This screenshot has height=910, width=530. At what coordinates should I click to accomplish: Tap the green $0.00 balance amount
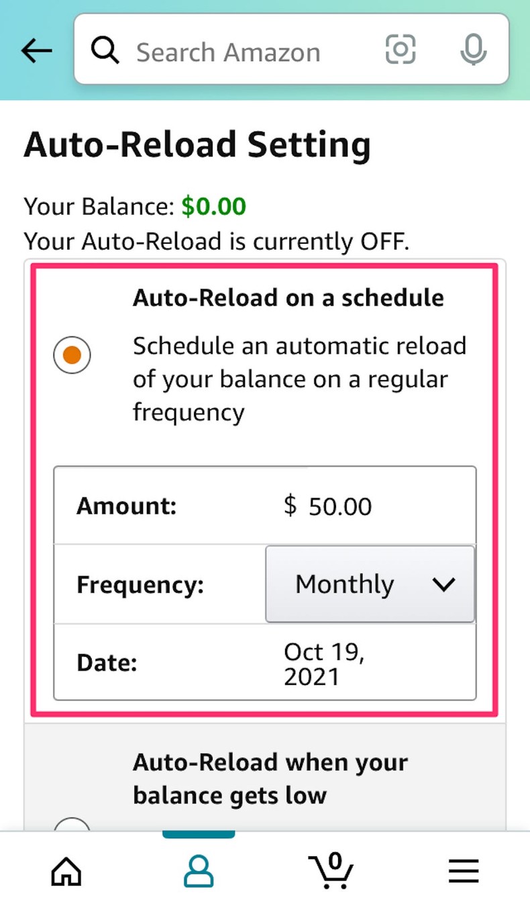[213, 206]
